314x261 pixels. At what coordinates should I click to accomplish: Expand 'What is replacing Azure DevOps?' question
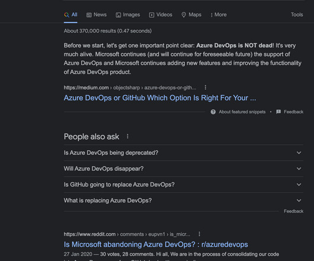click(x=184, y=201)
